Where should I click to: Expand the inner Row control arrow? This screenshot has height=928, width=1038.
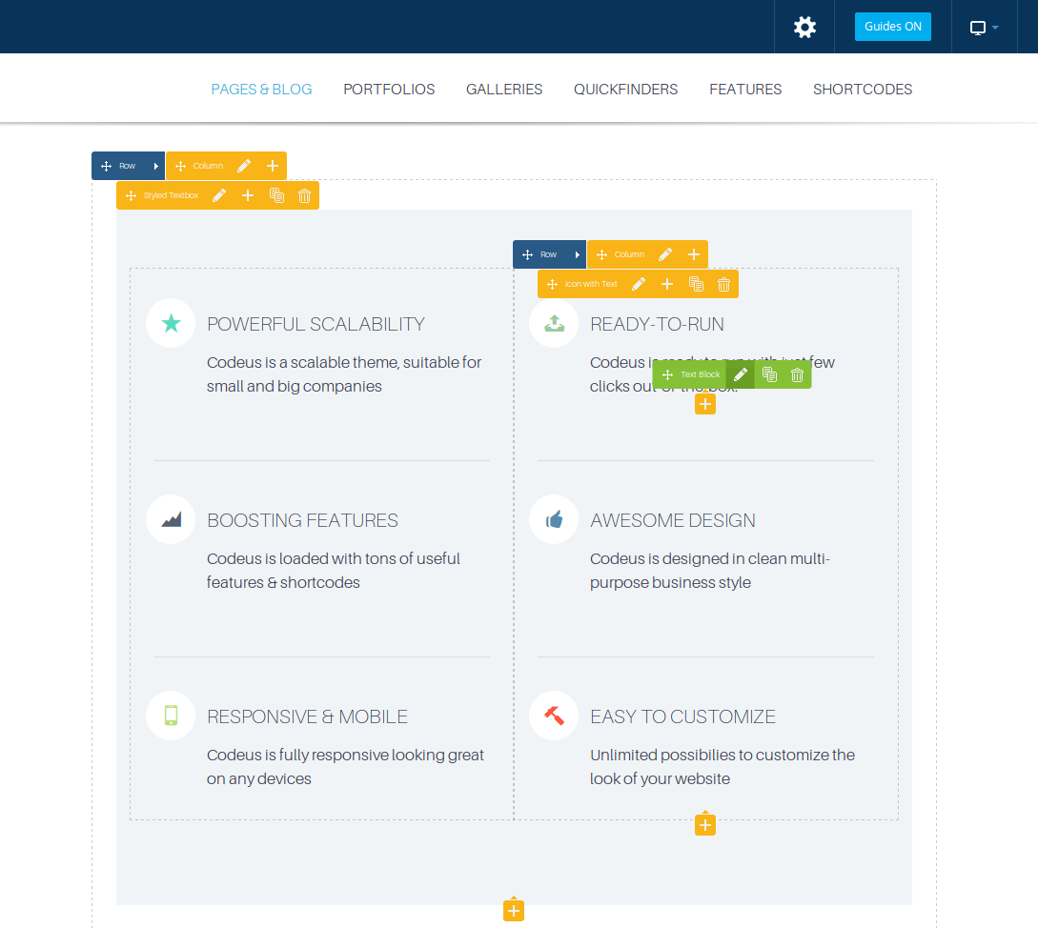click(578, 254)
